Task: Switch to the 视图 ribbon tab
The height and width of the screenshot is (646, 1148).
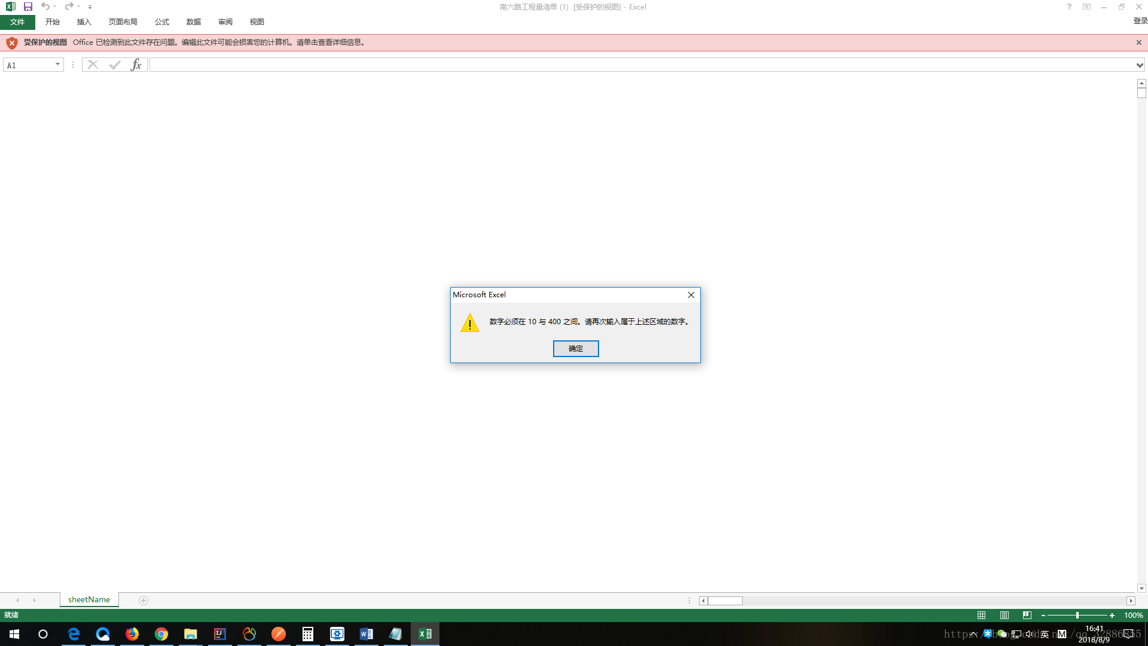Action: click(257, 22)
